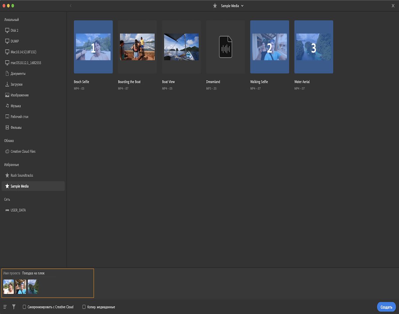Select the Boarding the Boat clip
399x314 pixels.
click(x=137, y=47)
